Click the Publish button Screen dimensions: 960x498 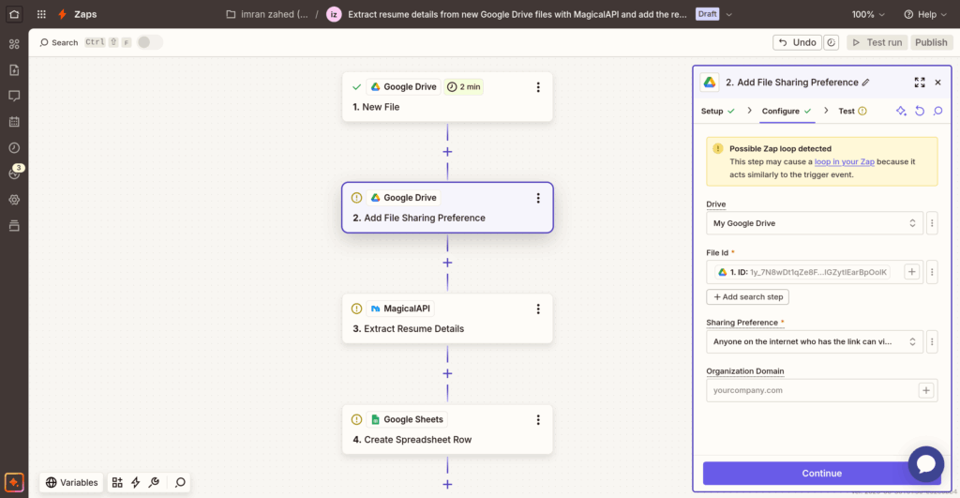click(x=931, y=42)
